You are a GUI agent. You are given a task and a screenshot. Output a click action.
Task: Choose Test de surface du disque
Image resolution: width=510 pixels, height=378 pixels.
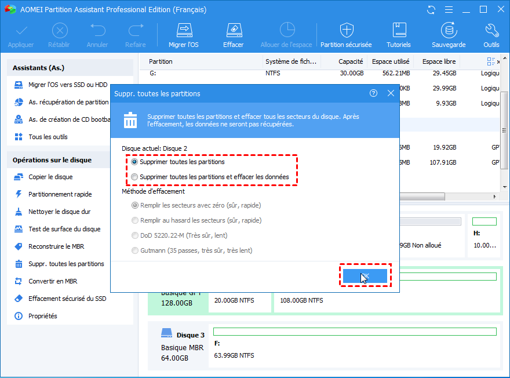pos(57,229)
